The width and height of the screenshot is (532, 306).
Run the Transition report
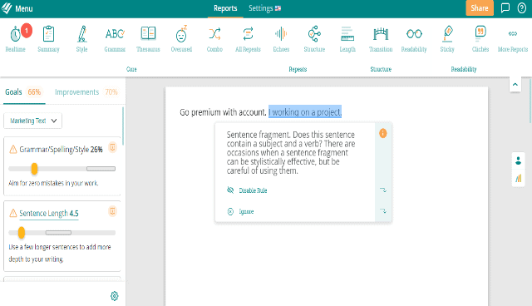click(x=381, y=38)
